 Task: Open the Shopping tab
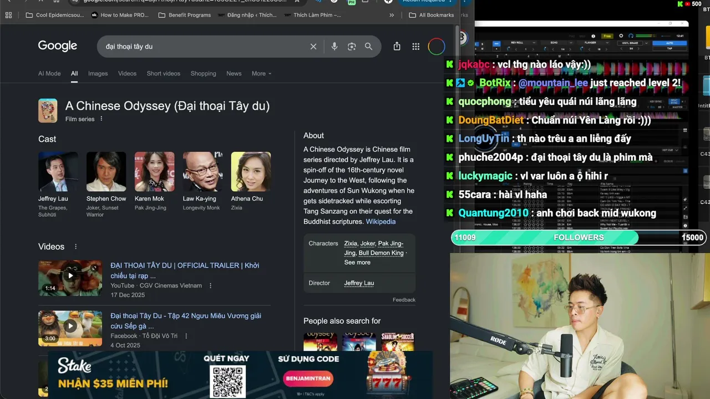tap(204, 74)
